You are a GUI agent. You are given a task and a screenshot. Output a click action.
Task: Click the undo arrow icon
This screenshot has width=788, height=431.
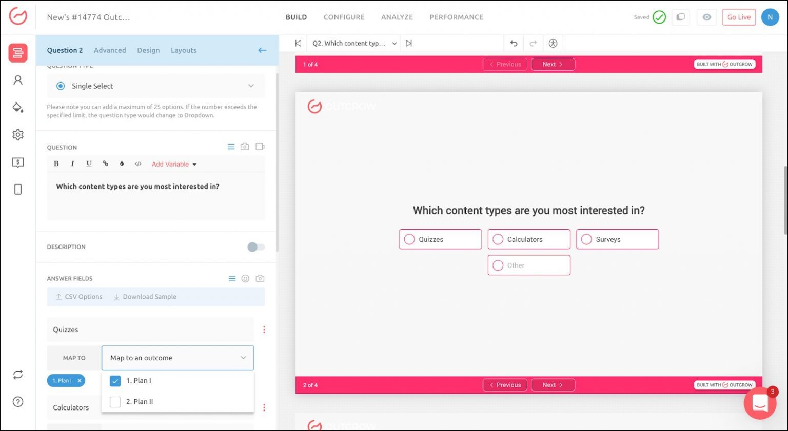point(514,44)
